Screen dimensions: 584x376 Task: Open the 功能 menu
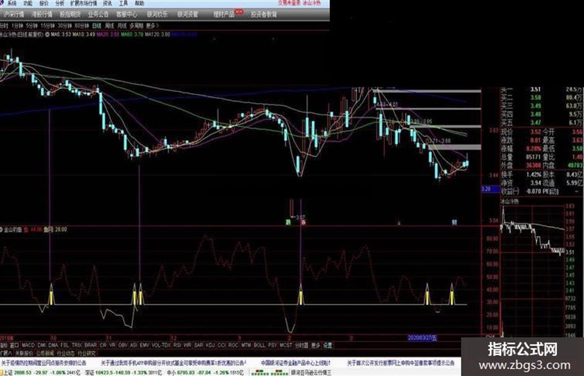pyautogui.click(x=28, y=3)
